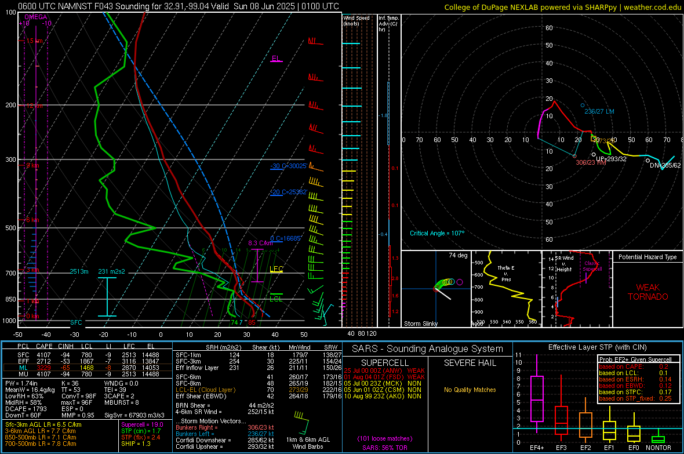
Task: Click the No Quality Matches hail text
Action: point(470,390)
